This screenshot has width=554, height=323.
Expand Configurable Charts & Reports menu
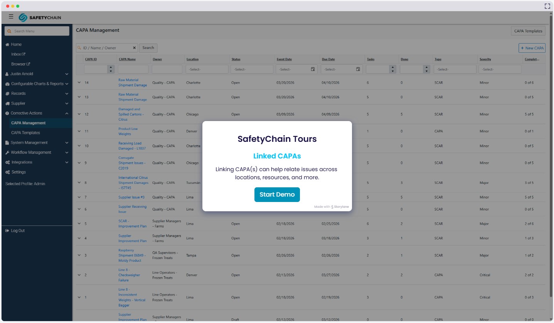67,84
